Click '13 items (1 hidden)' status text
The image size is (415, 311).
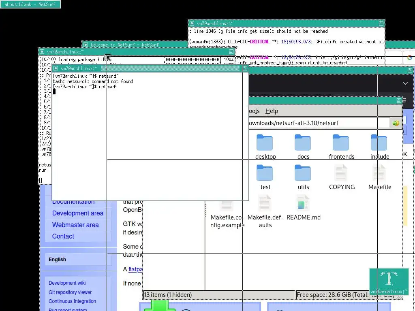pyautogui.click(x=168, y=295)
